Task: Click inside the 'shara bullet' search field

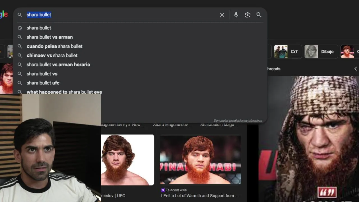Action: [x=121, y=15]
